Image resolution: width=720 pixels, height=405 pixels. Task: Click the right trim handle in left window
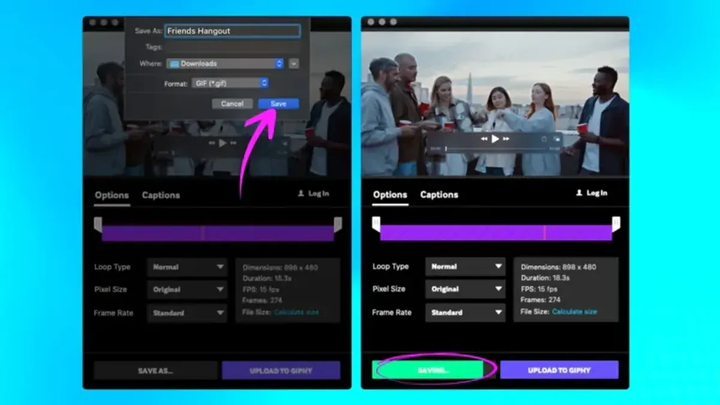(338, 224)
